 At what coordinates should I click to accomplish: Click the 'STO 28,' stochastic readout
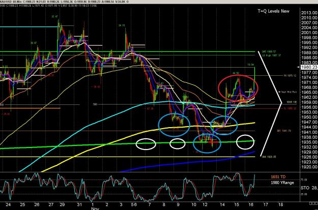[x=309, y=188]
